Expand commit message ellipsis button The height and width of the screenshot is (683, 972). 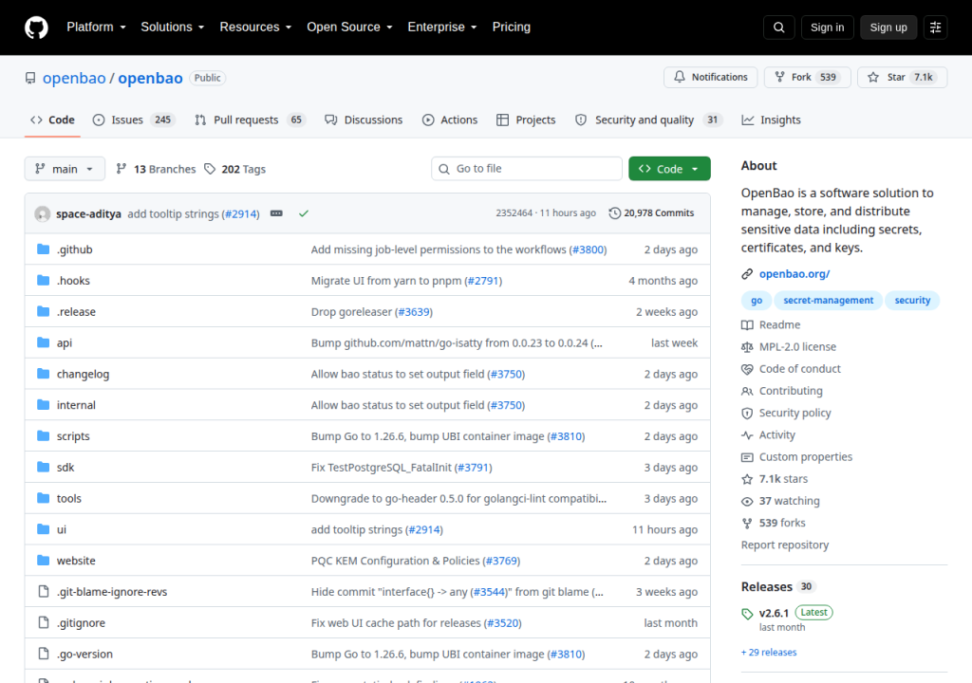pos(276,213)
